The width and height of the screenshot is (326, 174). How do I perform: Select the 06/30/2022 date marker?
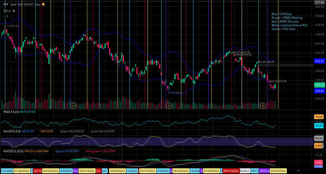(x=181, y=171)
